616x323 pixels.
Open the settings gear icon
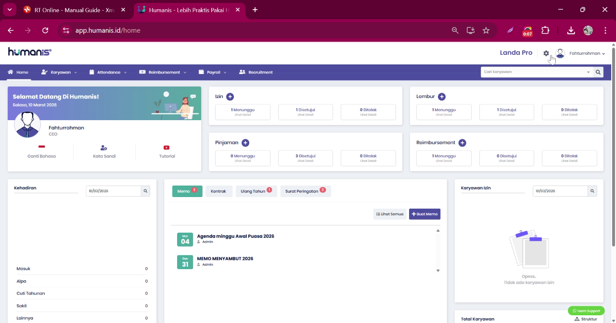(546, 53)
